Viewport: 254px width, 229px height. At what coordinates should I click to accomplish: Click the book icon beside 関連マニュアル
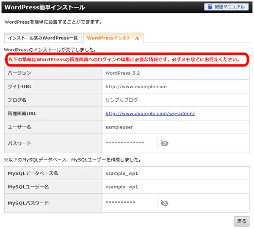pos(209,7)
